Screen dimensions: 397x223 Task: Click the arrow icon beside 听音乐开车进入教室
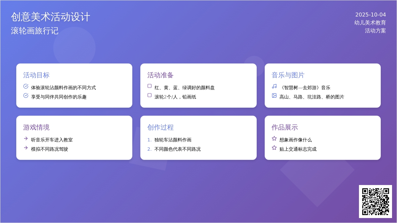coord(26,138)
